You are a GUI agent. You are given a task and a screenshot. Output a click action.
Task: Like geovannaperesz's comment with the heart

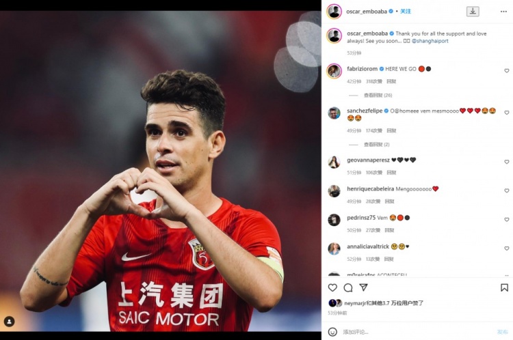point(506,162)
